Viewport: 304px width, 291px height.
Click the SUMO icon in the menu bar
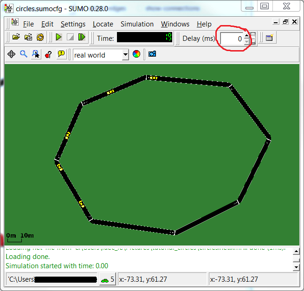click(x=15, y=22)
